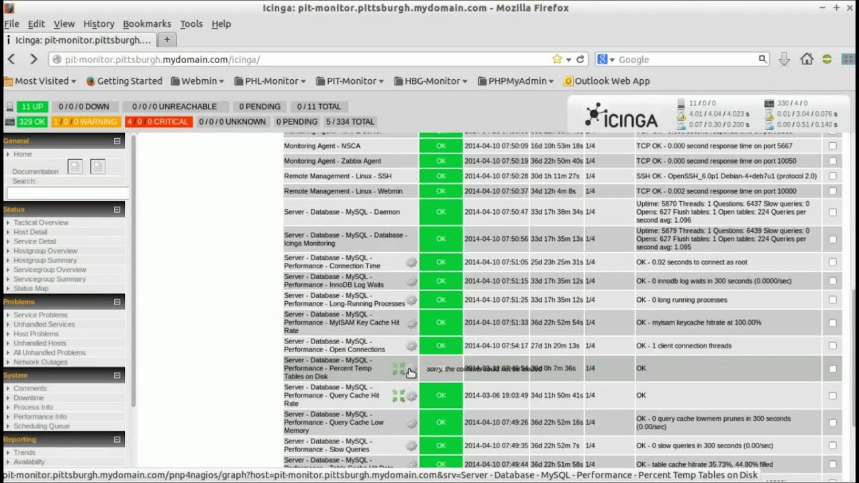Reload the page with the refresh icon
Image resolution: width=859 pixels, height=483 pixels.
[x=580, y=59]
